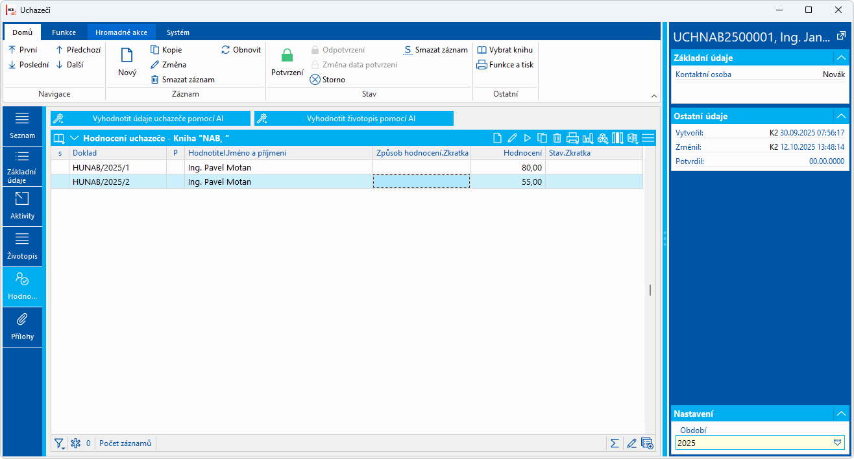Click the sigma sum icon

click(614, 443)
